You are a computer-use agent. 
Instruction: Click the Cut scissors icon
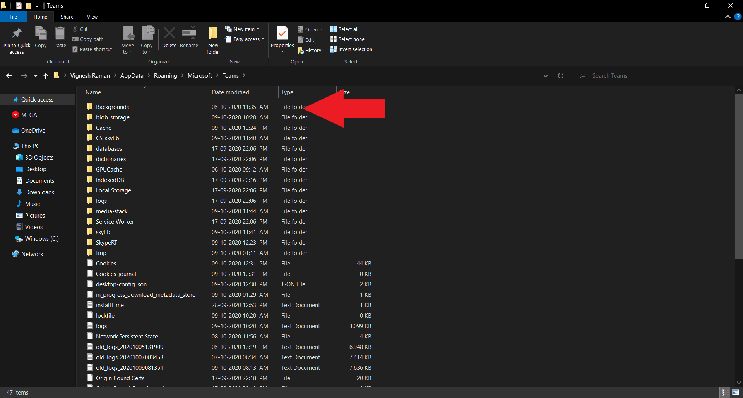coord(75,29)
